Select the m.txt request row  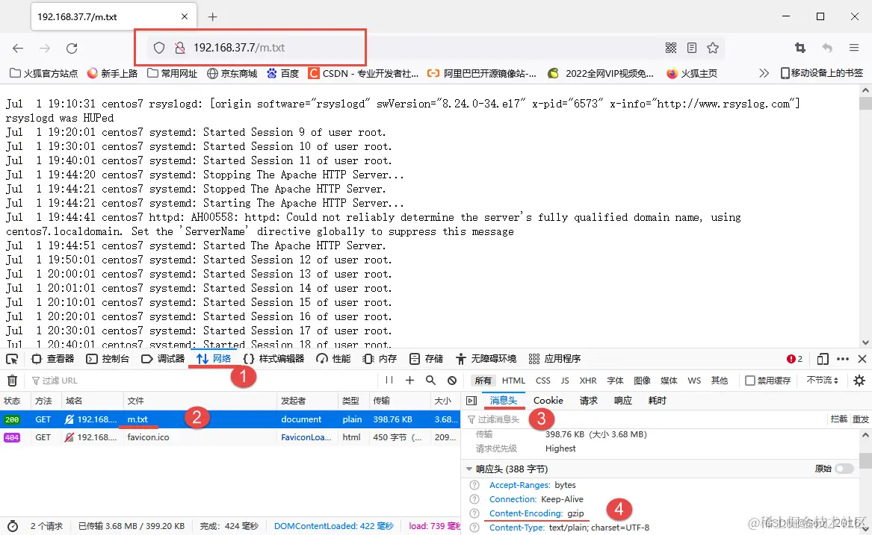point(230,419)
